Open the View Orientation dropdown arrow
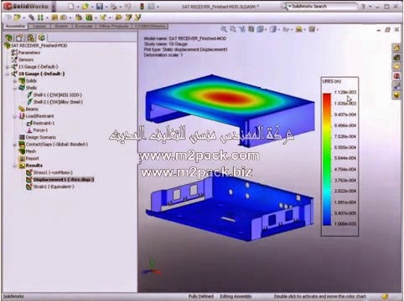This screenshot has width=404, height=301. pyautogui.click(x=266, y=29)
